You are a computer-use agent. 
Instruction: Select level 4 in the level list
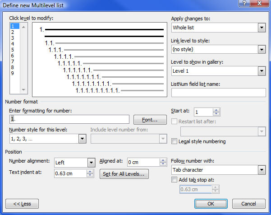point(15,44)
